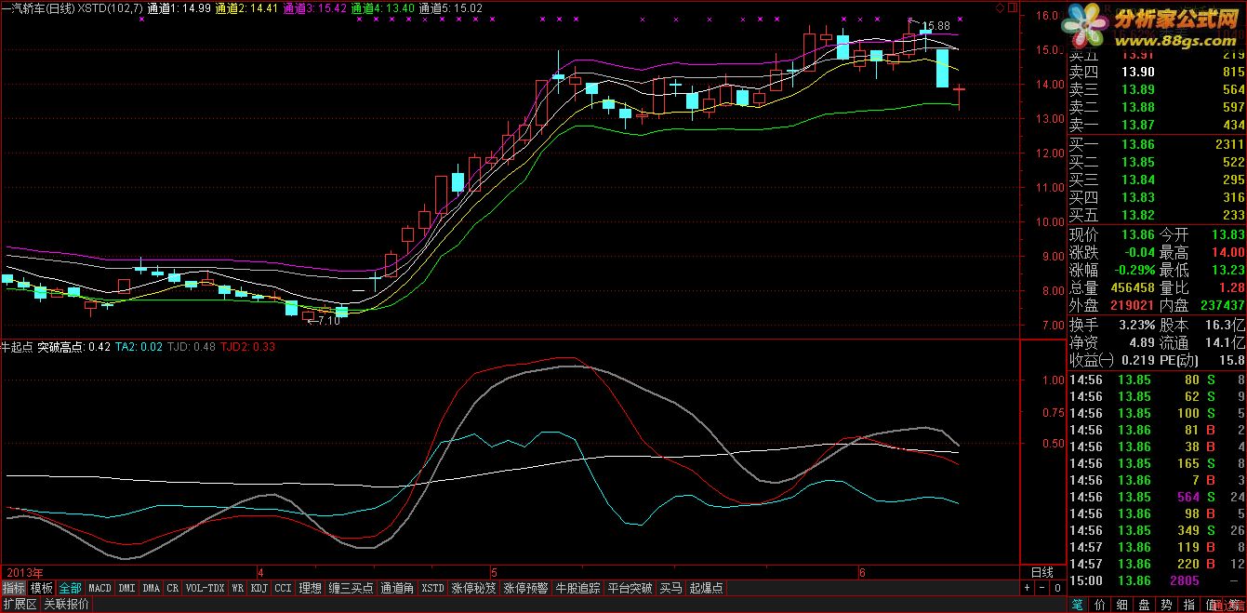The width and height of the screenshot is (1247, 613).
Task: Select the 全部 indicator category
Action: (71, 588)
